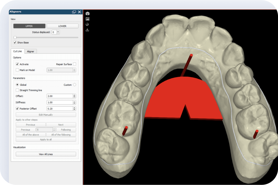Screen dimensions: 278x185
Task: Click the Previous button beside the 5 field
Action: click(26, 130)
